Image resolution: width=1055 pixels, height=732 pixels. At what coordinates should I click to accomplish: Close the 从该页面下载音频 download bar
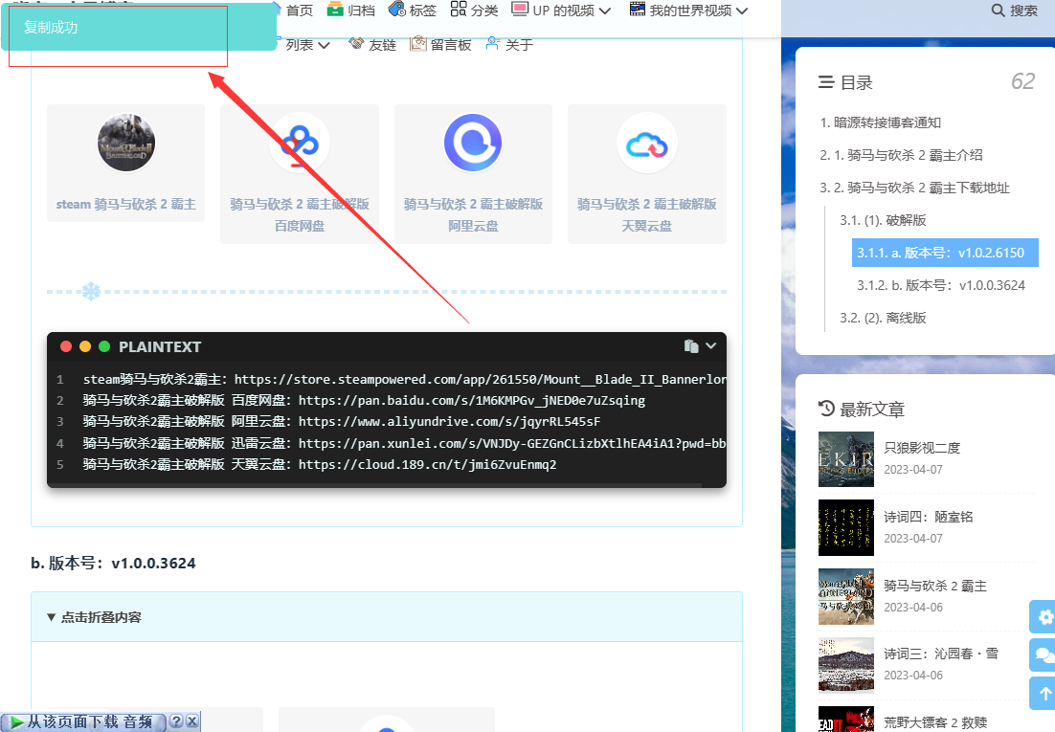coord(191,722)
